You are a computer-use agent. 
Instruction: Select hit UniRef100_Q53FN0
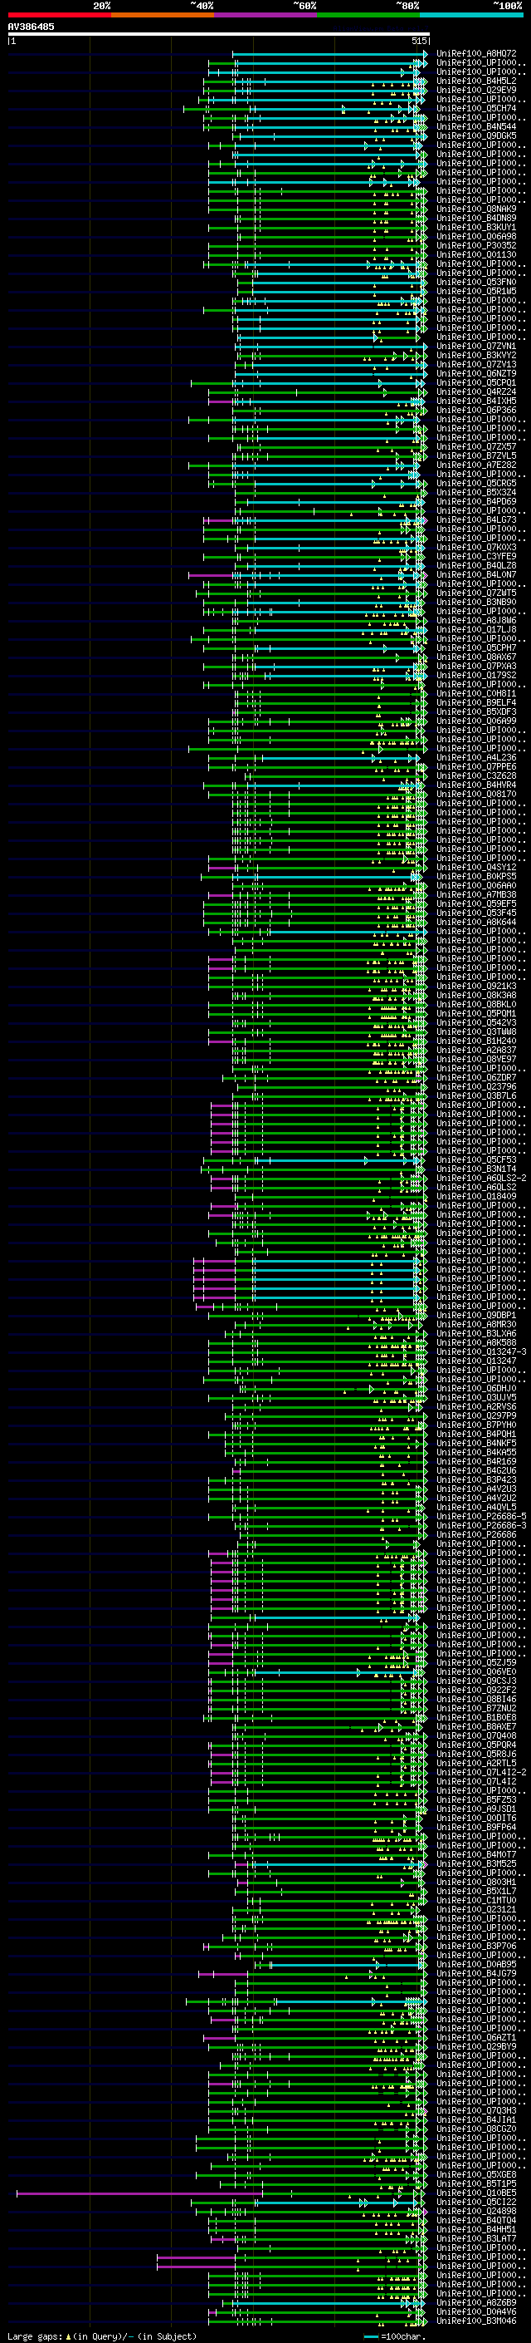point(476,282)
